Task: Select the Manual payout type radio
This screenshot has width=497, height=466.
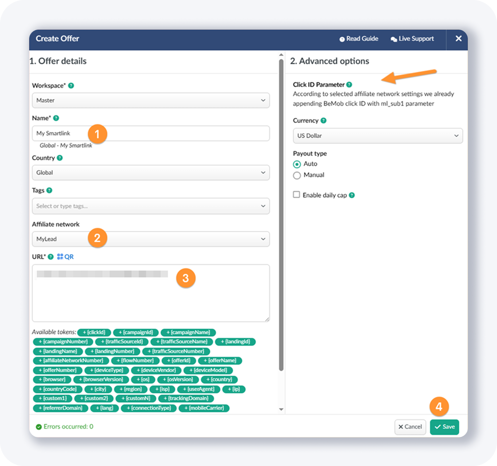Action: [297, 175]
